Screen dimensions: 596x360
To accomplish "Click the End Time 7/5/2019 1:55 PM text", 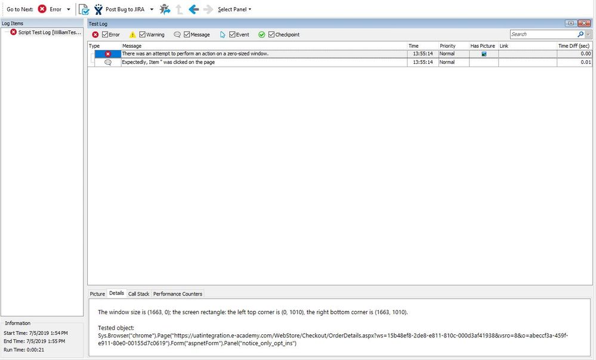I will coord(34,341).
